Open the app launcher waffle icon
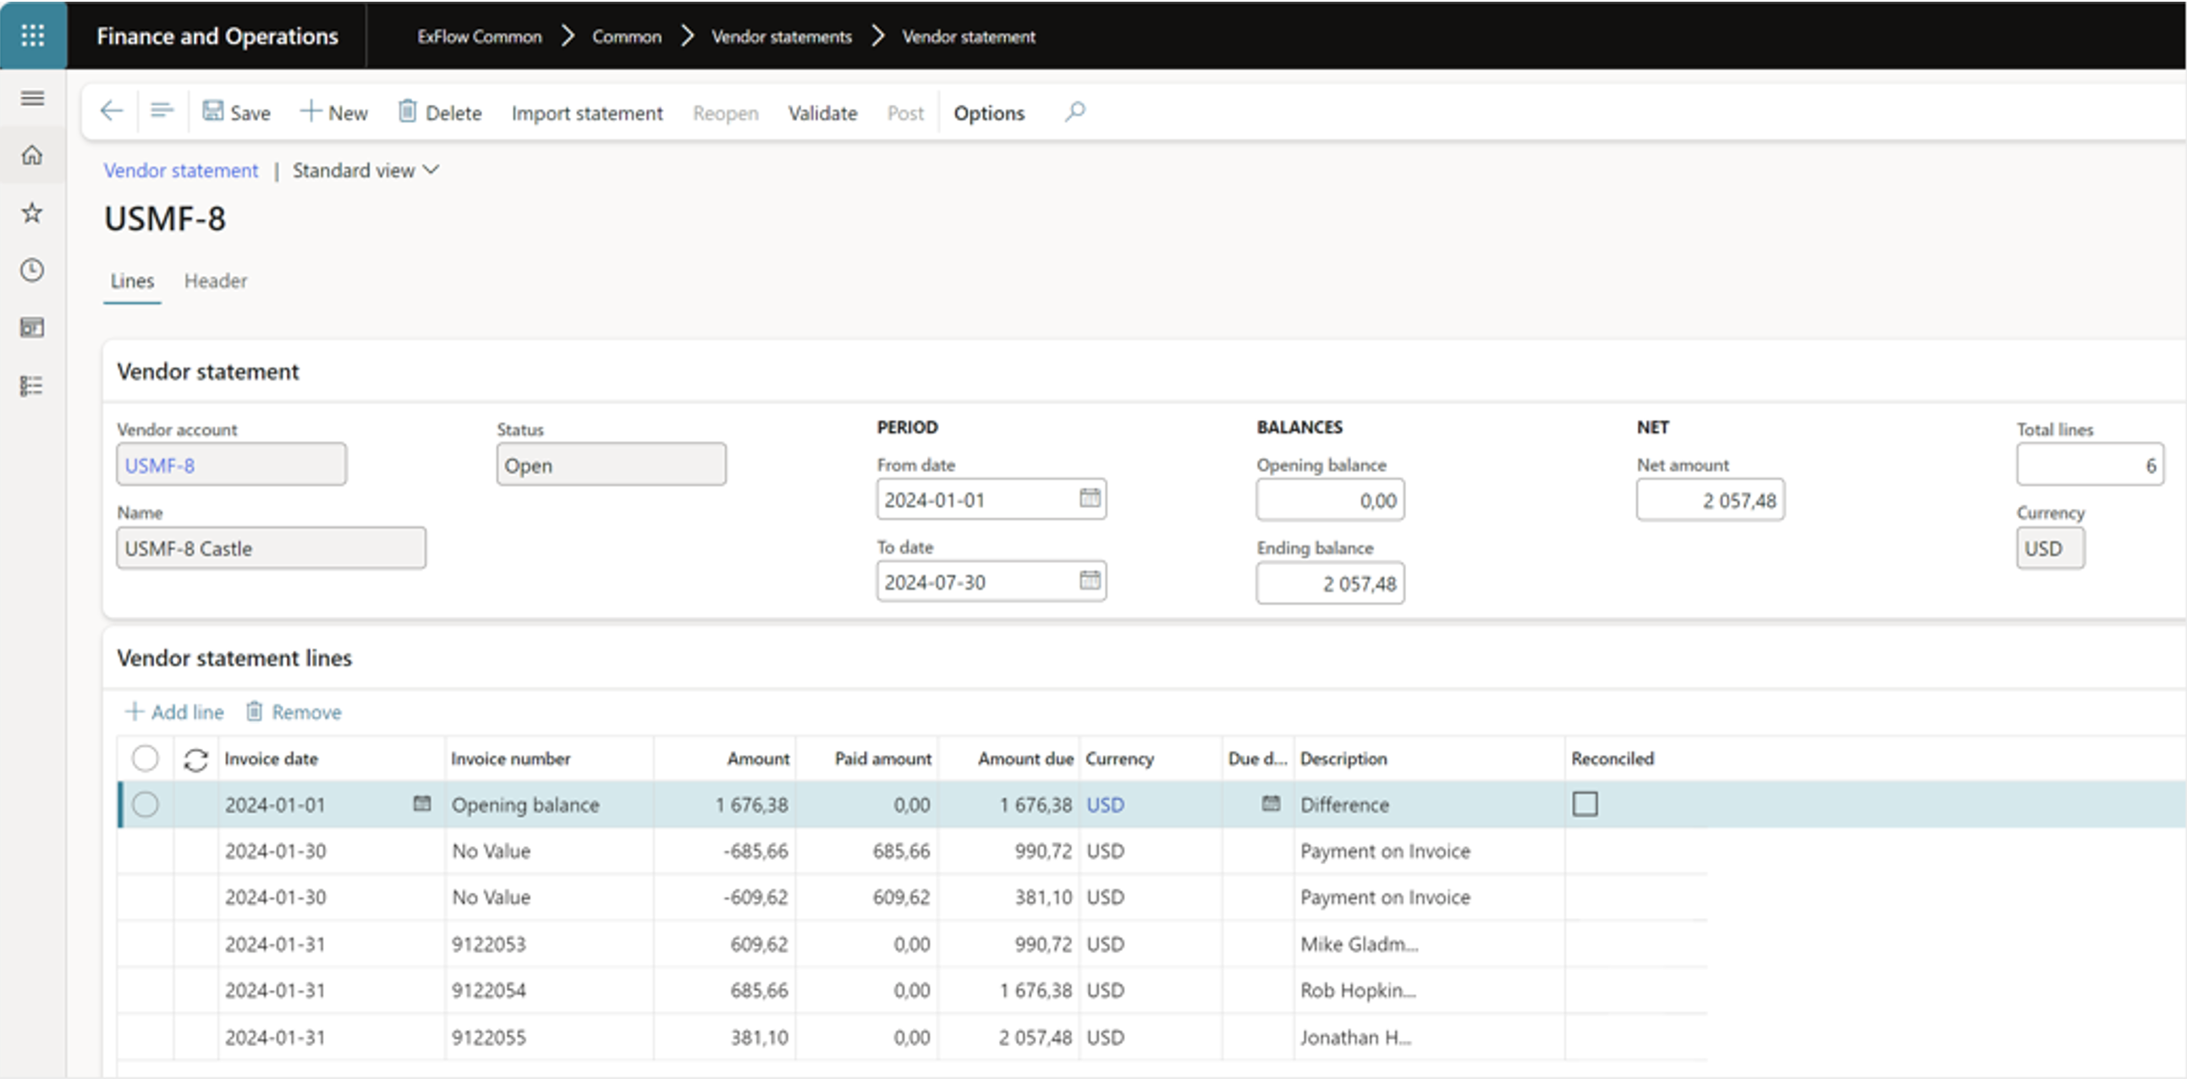2187x1079 pixels. coord(32,35)
